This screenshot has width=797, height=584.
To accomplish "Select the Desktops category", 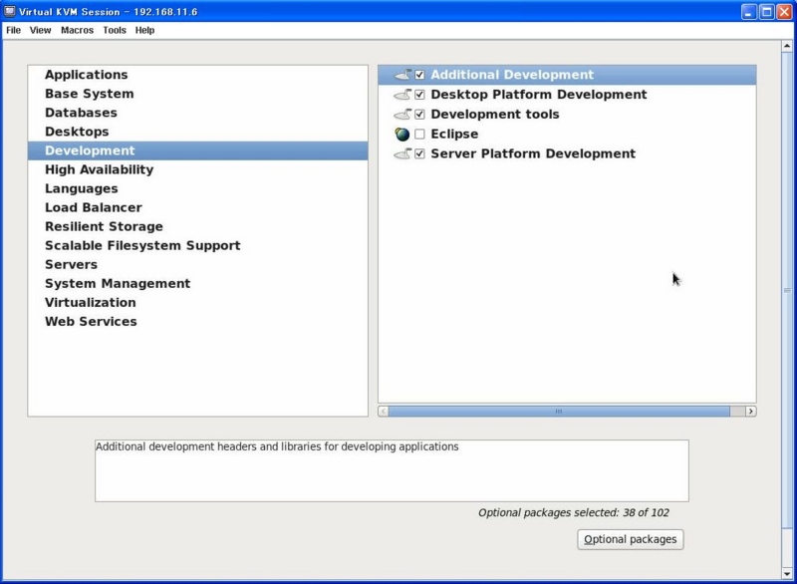I will coord(197,132).
